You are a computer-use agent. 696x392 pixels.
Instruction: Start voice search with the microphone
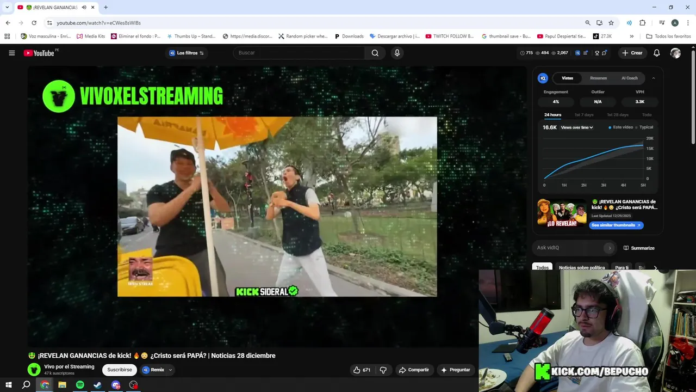(x=397, y=53)
